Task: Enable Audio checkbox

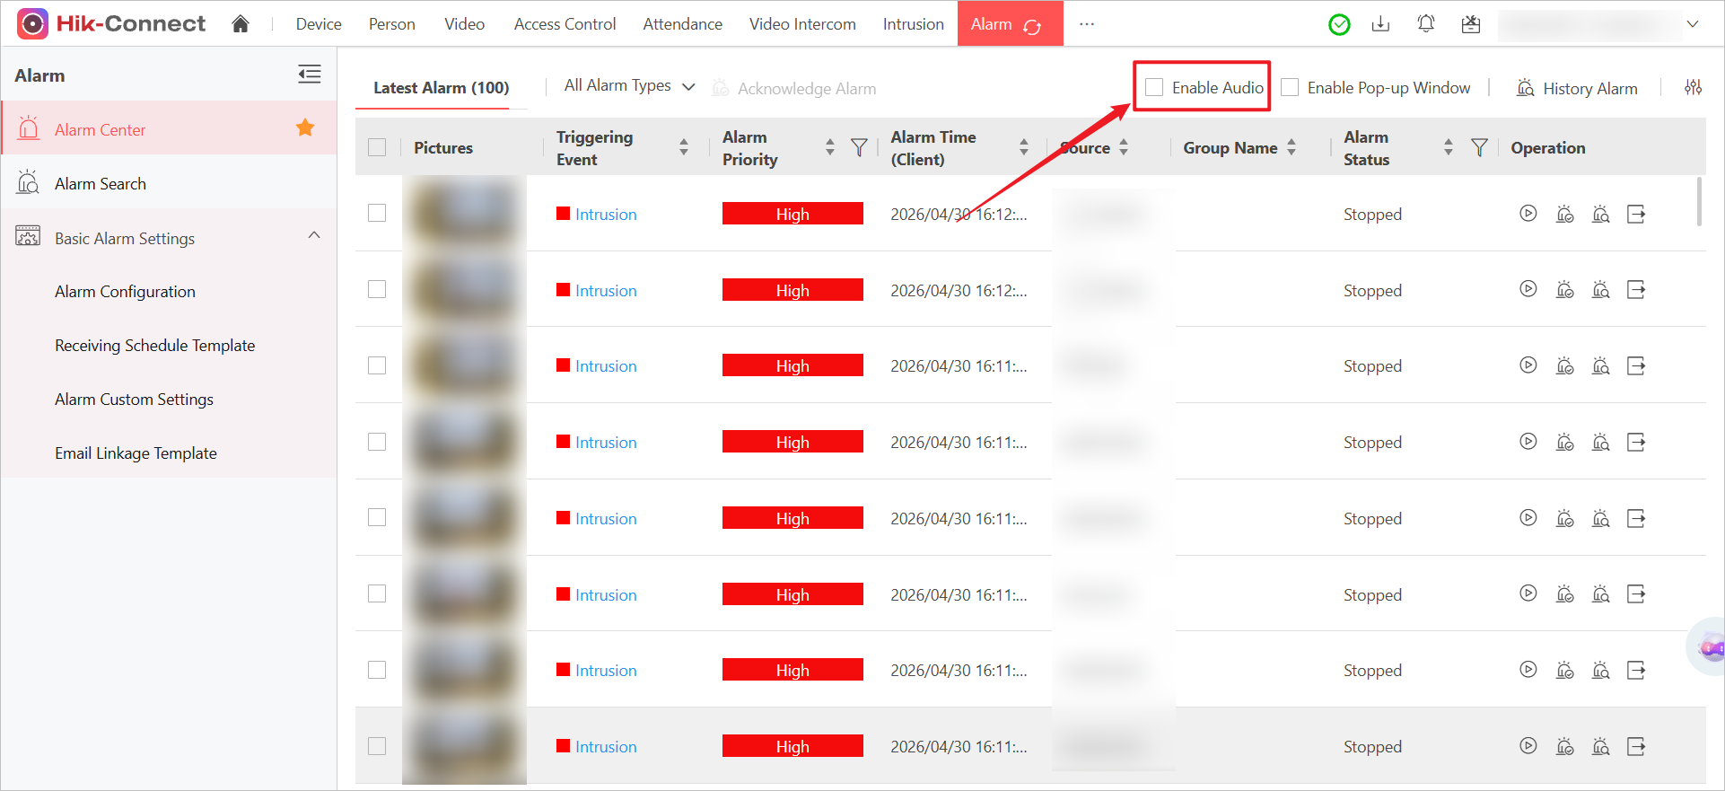Action: coord(1154,87)
